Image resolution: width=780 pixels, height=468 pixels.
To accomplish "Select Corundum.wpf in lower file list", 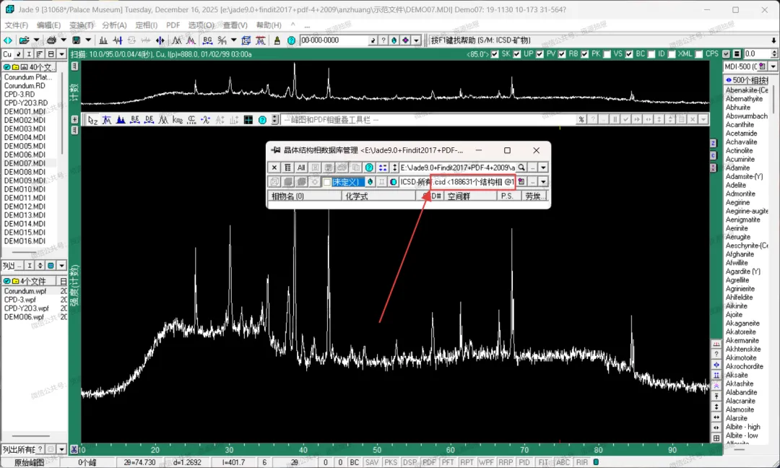I will click(x=25, y=291).
